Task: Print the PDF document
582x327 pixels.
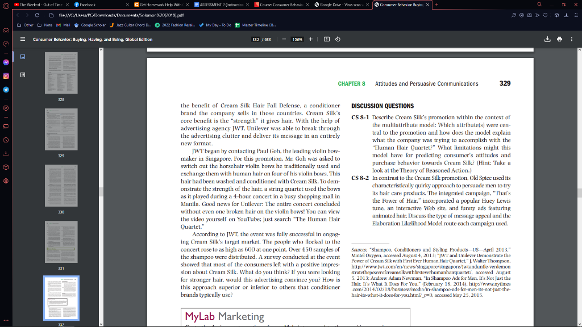Action: click(560, 39)
